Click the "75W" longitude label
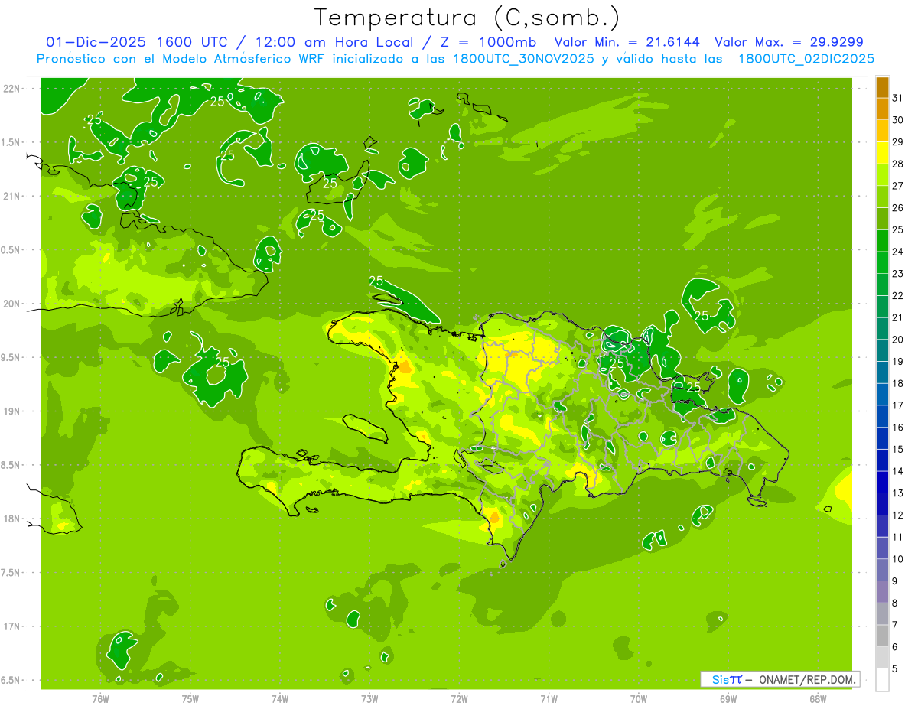 [x=190, y=698]
